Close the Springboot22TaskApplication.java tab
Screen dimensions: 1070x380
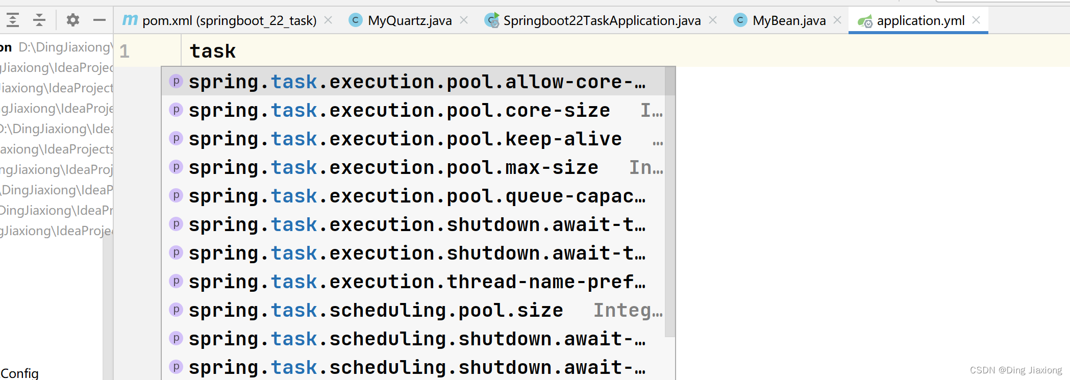coord(713,20)
